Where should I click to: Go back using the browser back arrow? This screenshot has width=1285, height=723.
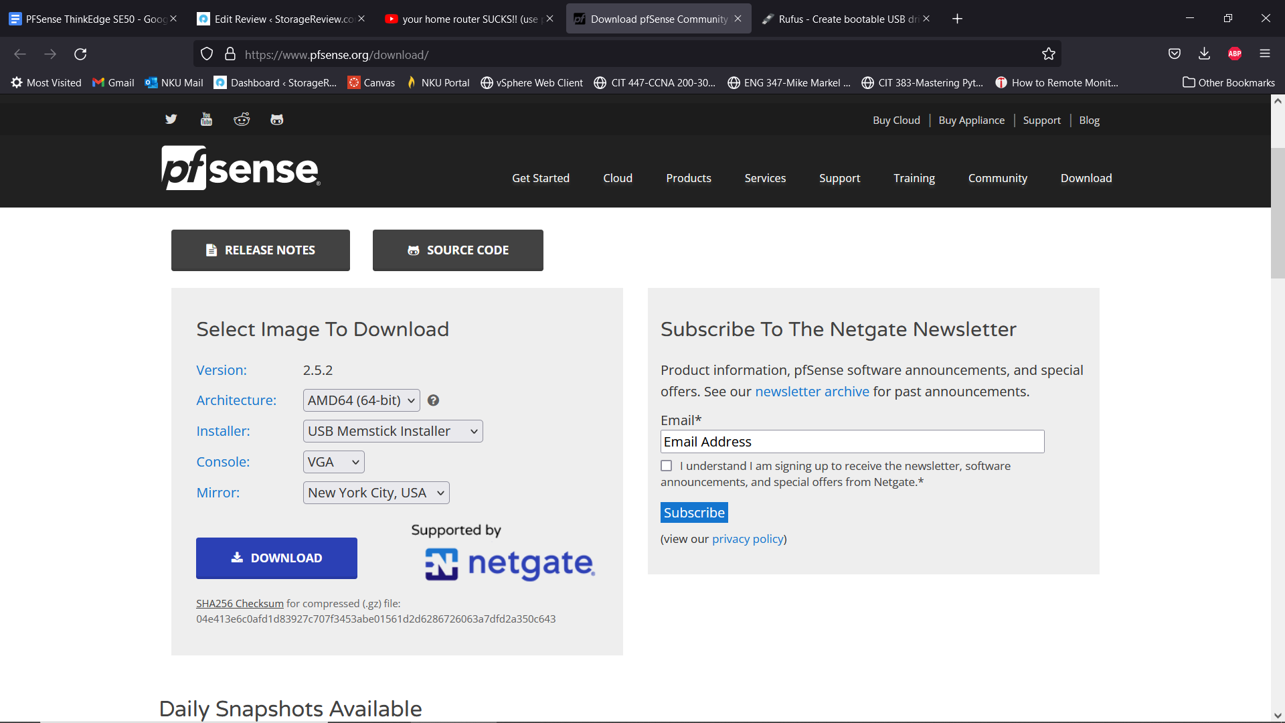(20, 54)
